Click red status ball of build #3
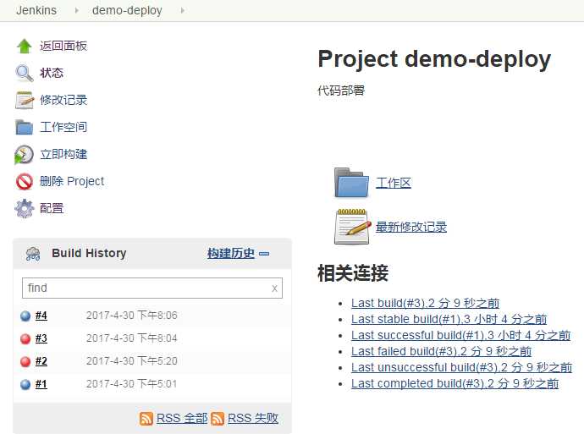Viewport: 584px width, 434px height. [x=25, y=338]
